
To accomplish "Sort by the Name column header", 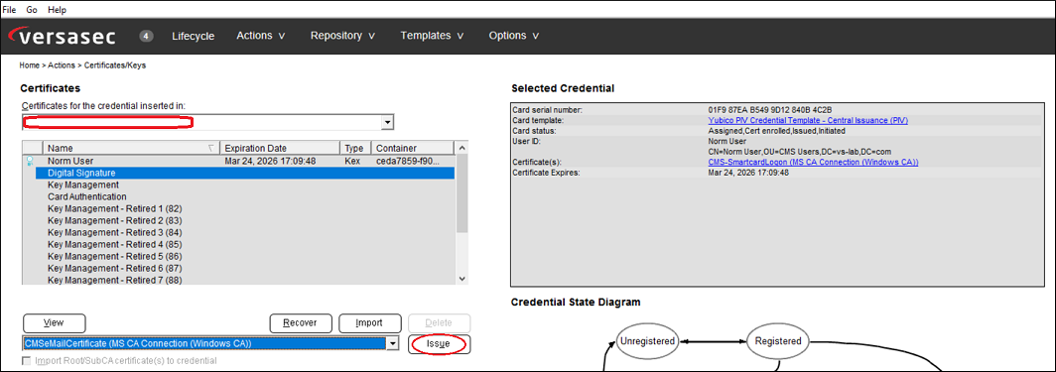I will (x=131, y=148).
